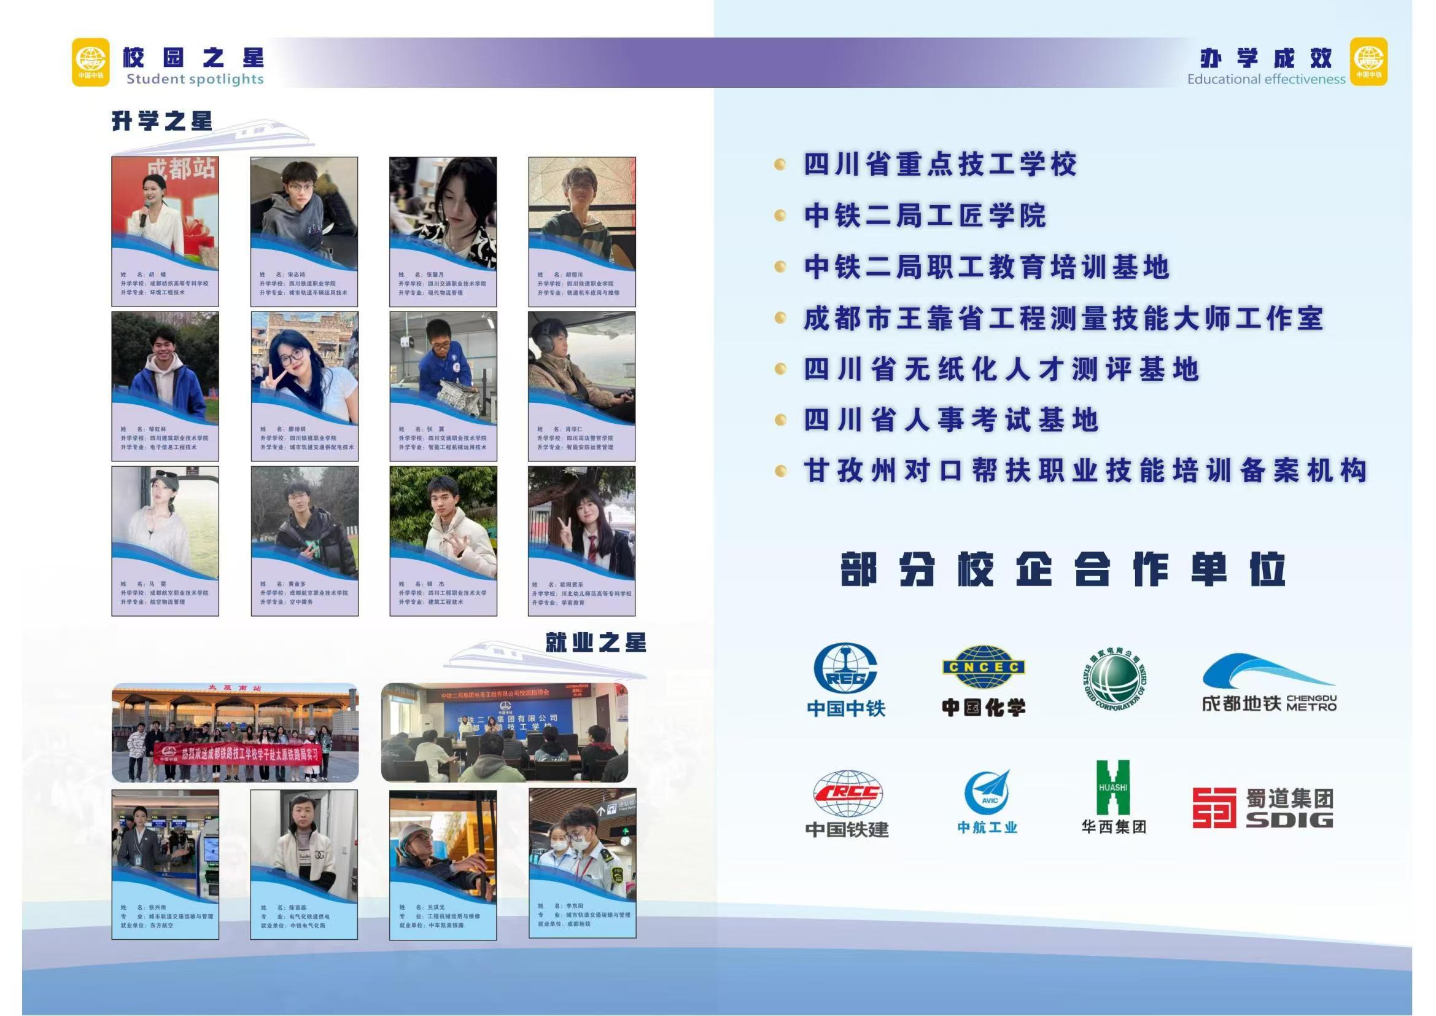
Task: Open the student photo at 成都站
Action: 165,213
